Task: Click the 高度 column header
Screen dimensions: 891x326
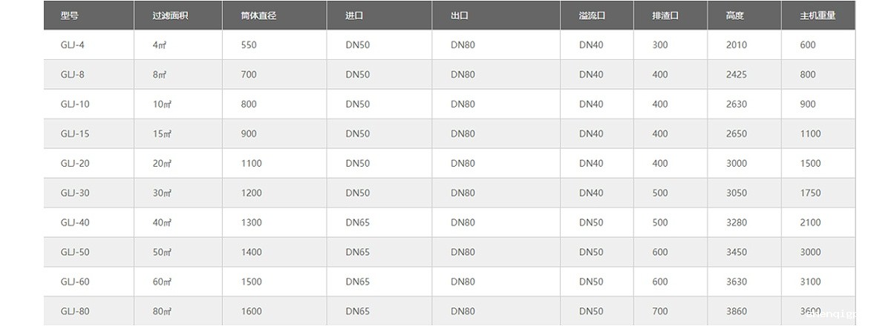Action: pyautogui.click(x=735, y=16)
